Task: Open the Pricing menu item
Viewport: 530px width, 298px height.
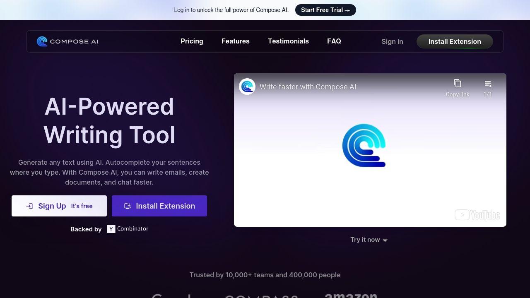Action: (192, 41)
